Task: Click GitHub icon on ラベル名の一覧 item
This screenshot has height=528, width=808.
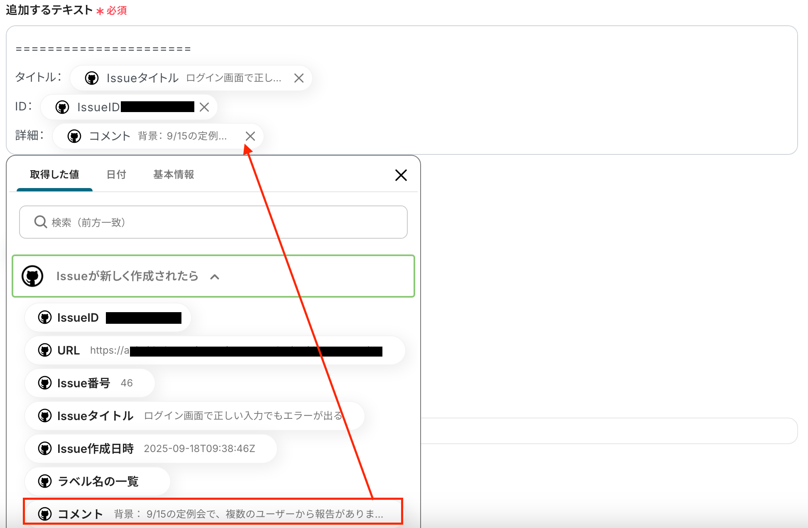Action: [x=45, y=481]
